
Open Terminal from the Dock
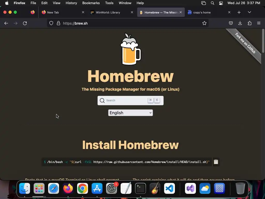141,188
